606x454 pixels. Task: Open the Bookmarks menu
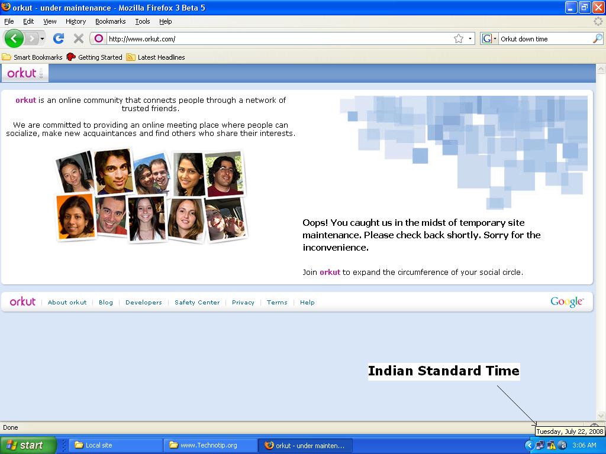pyautogui.click(x=110, y=21)
